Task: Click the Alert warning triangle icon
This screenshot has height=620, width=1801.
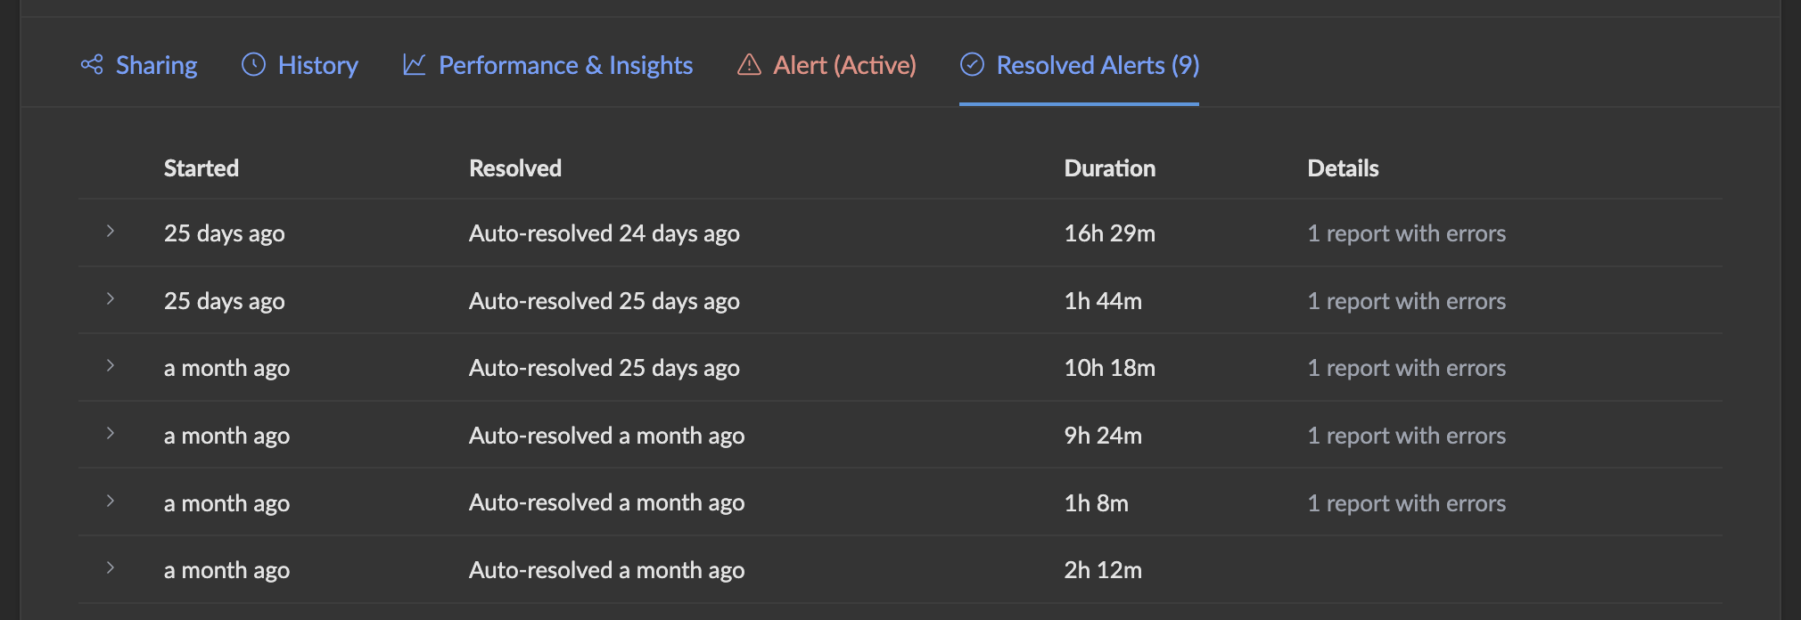Action: [749, 64]
